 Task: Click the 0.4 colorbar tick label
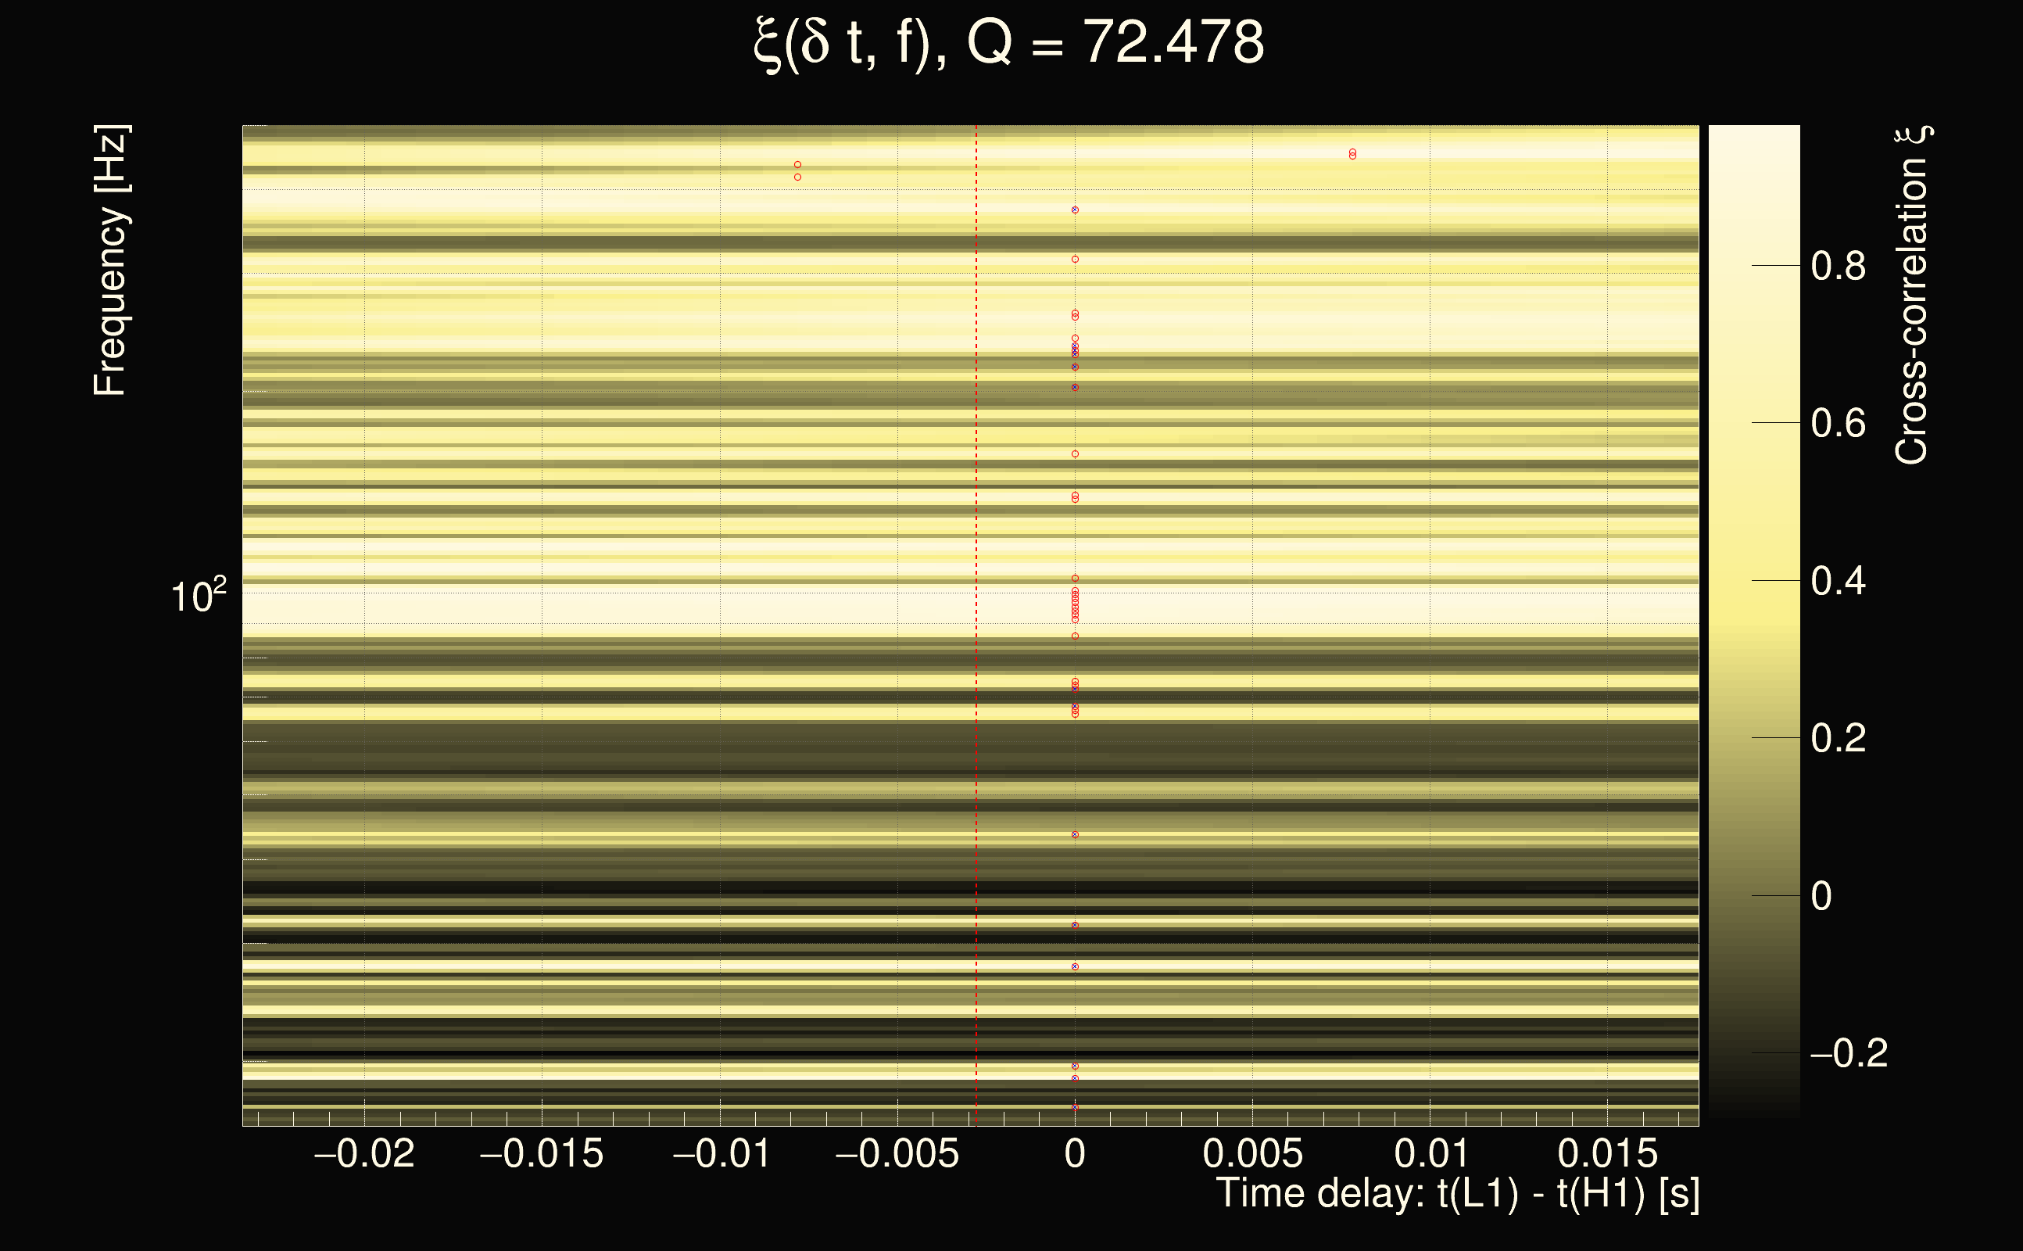point(1838,581)
